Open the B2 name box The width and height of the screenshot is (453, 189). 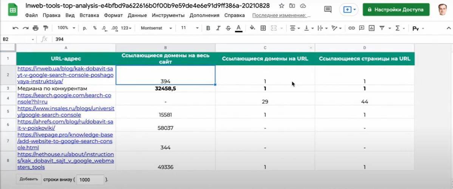coord(18,39)
